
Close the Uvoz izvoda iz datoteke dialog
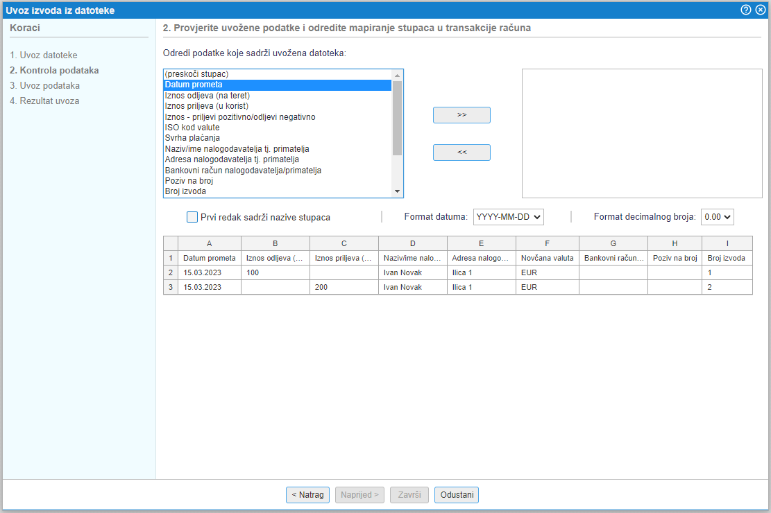click(x=760, y=10)
